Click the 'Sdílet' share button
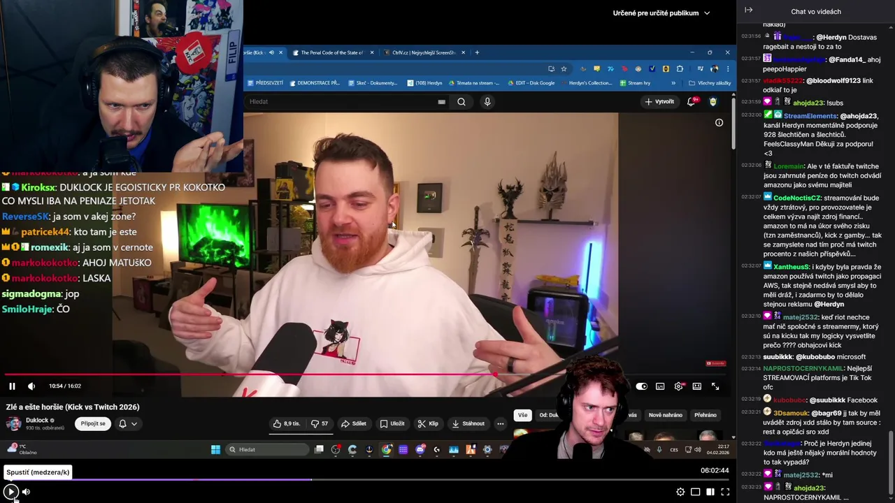The height and width of the screenshot is (503, 895). [354, 423]
